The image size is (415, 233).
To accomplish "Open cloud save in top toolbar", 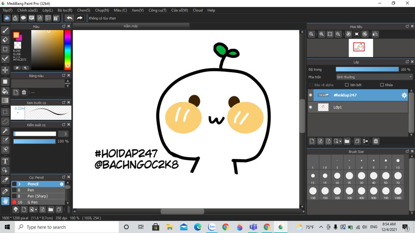I will tap(7, 18).
